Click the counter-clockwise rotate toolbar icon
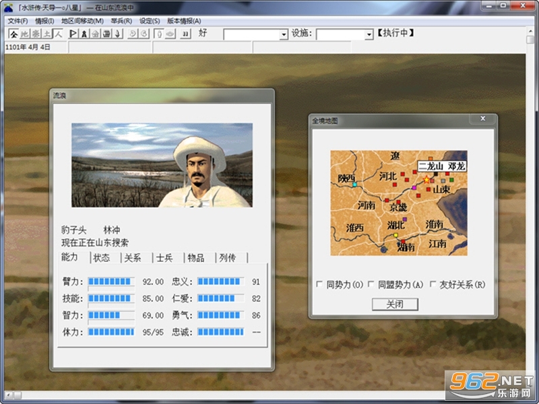The height and width of the screenshot is (404, 539). pyautogui.click(x=133, y=34)
